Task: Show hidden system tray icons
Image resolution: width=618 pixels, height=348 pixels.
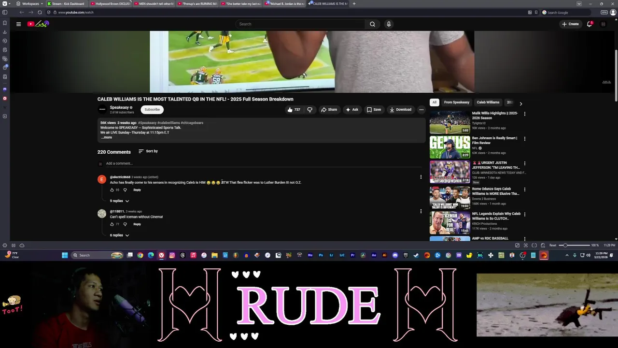Action: [x=567, y=255]
